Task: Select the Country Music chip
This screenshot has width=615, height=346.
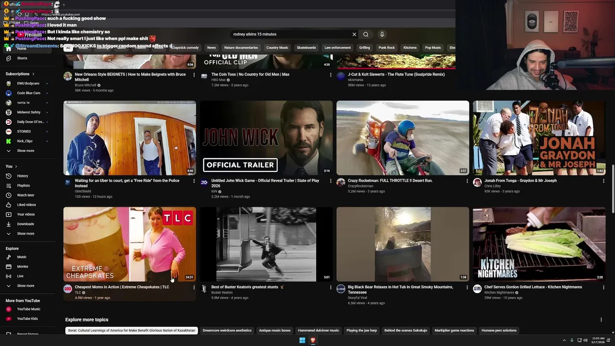Action: [277, 48]
